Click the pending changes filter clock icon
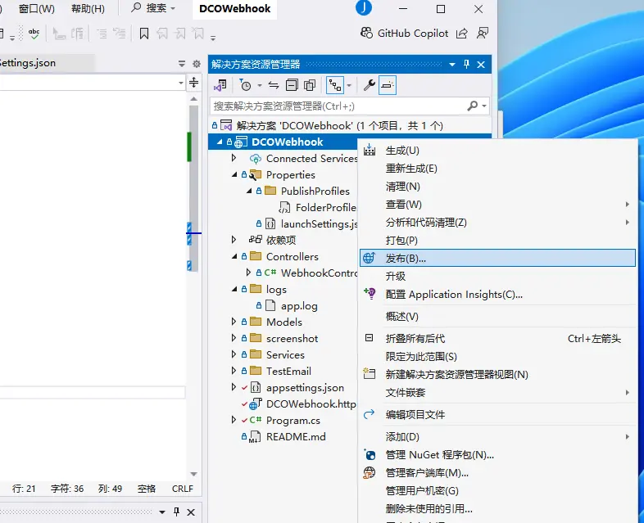644x523 pixels. point(245,85)
